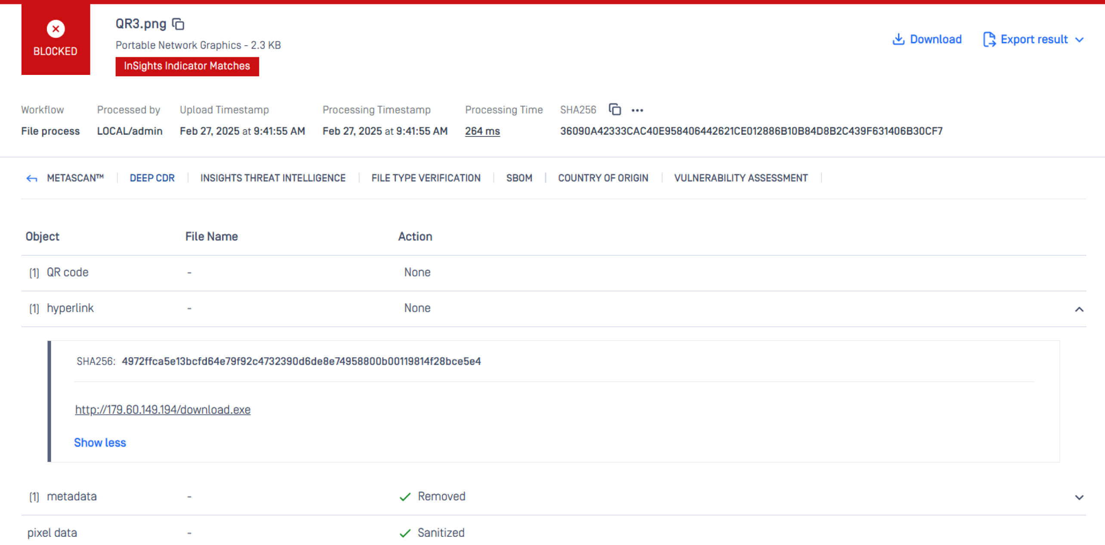Image resolution: width=1105 pixels, height=545 pixels.
Task: Click the 264 ms processing time
Action: point(482,131)
